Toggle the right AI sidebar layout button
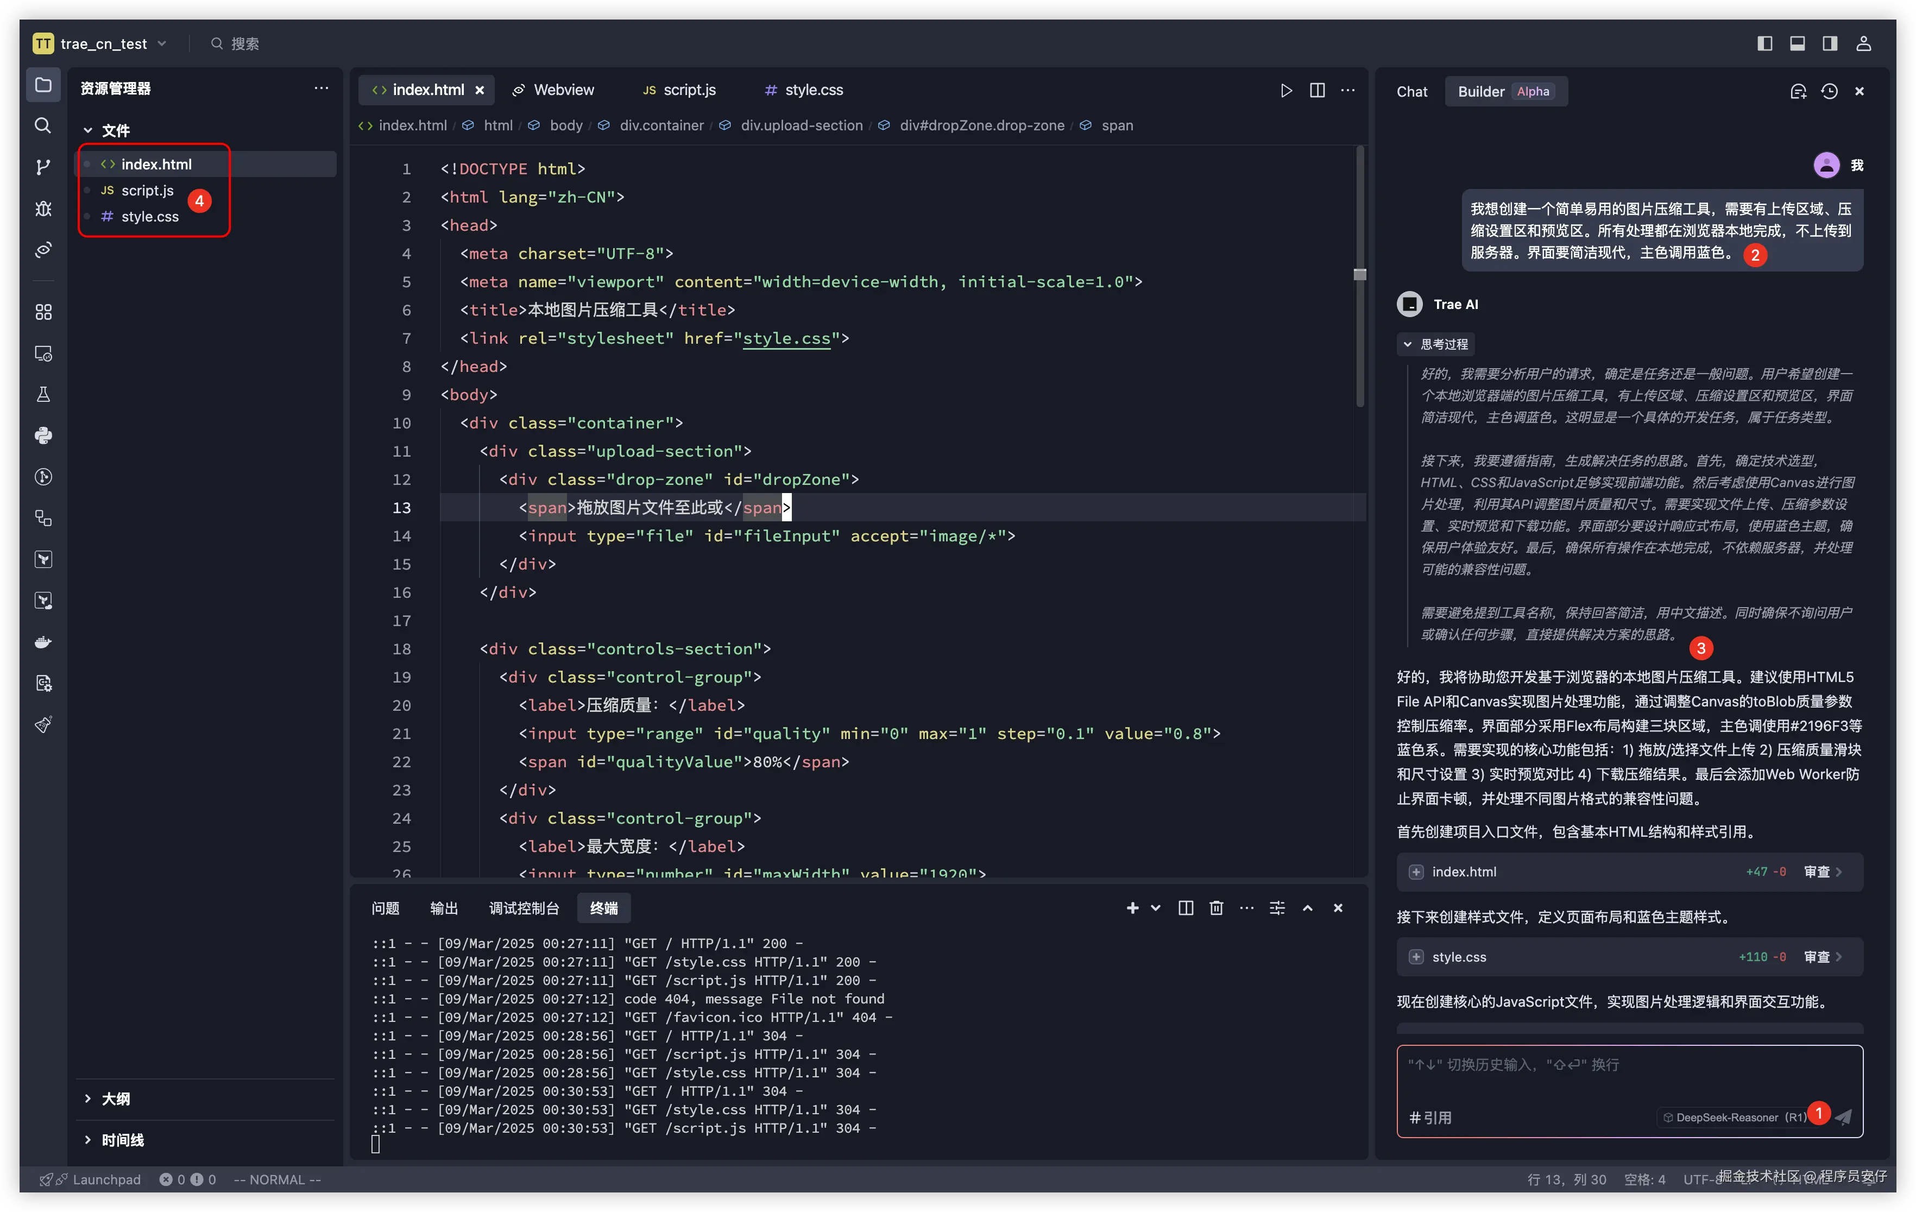 pyautogui.click(x=1830, y=44)
